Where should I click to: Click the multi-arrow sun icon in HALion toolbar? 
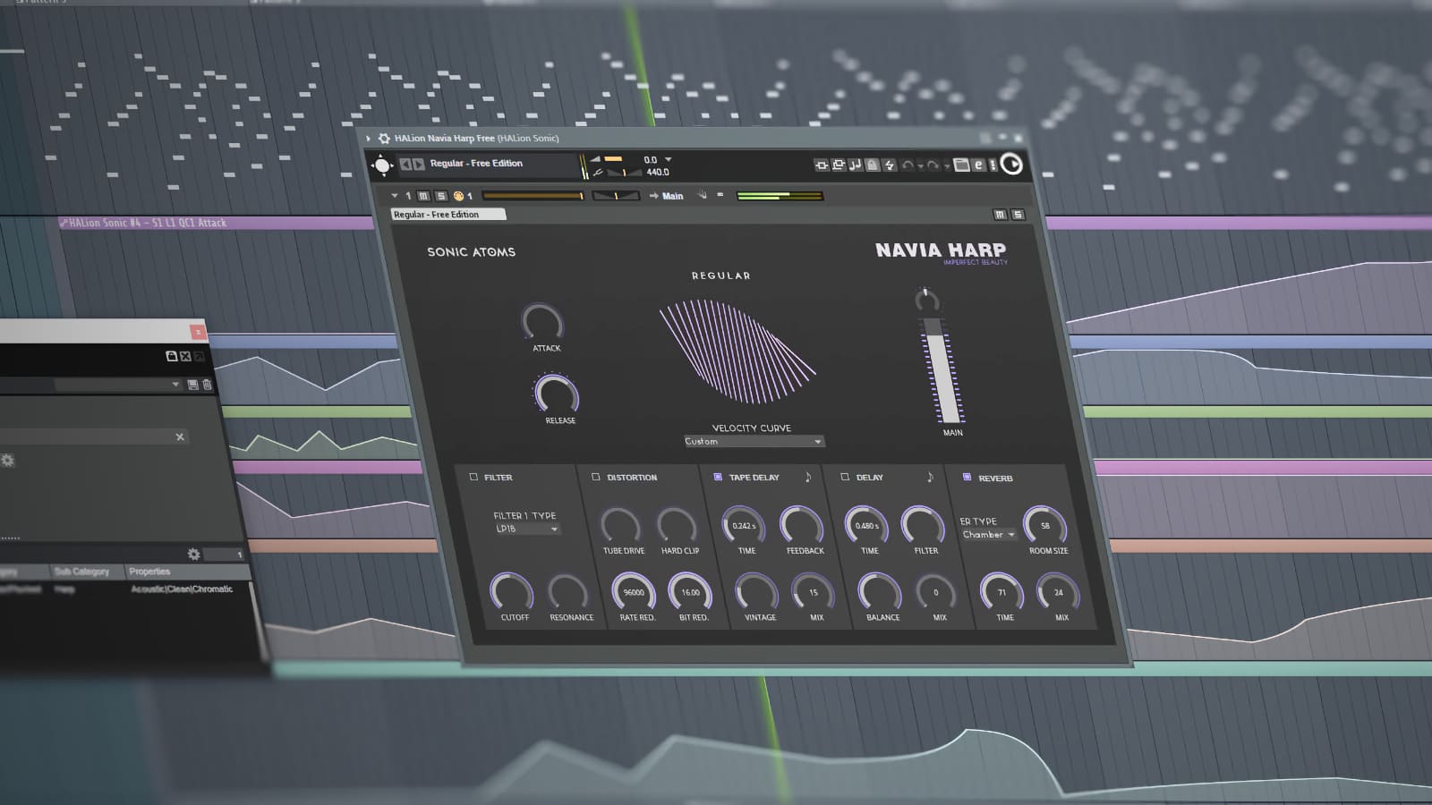[x=382, y=165]
